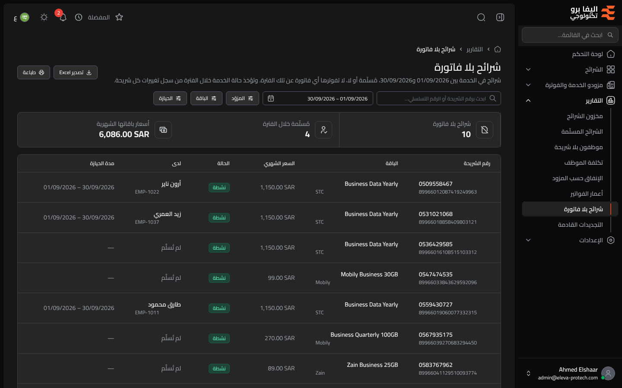Expand the الإعدادات section chevron
Screen dimensions: 622x388
click(x=528, y=240)
